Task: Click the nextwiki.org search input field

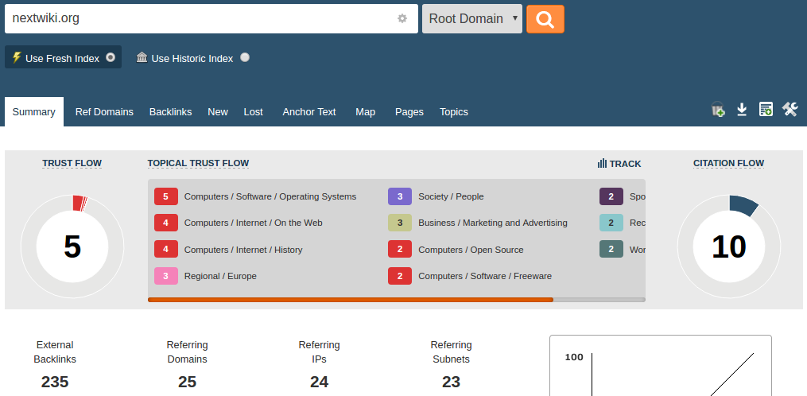Action: click(199, 18)
